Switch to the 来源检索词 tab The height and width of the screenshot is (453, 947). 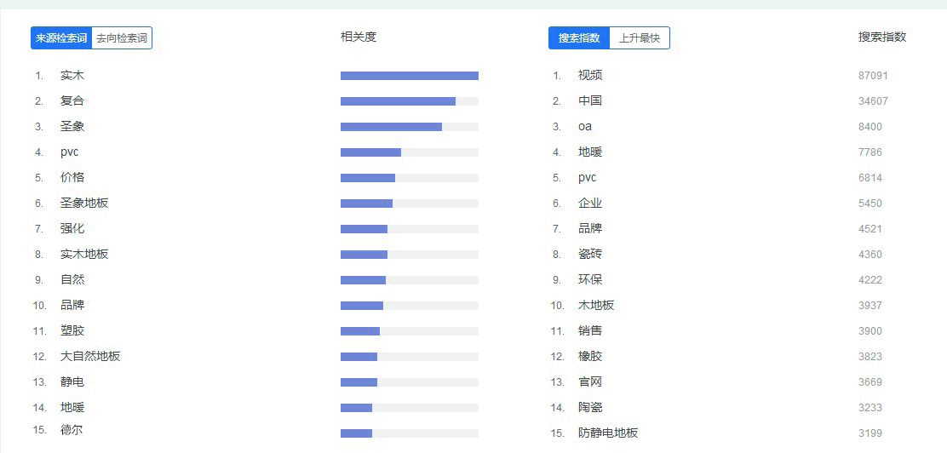61,38
